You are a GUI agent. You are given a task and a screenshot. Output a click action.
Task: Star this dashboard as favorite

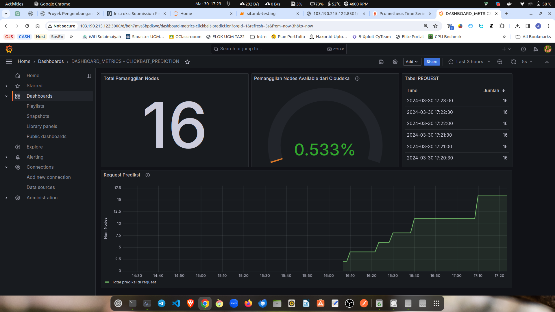187,62
